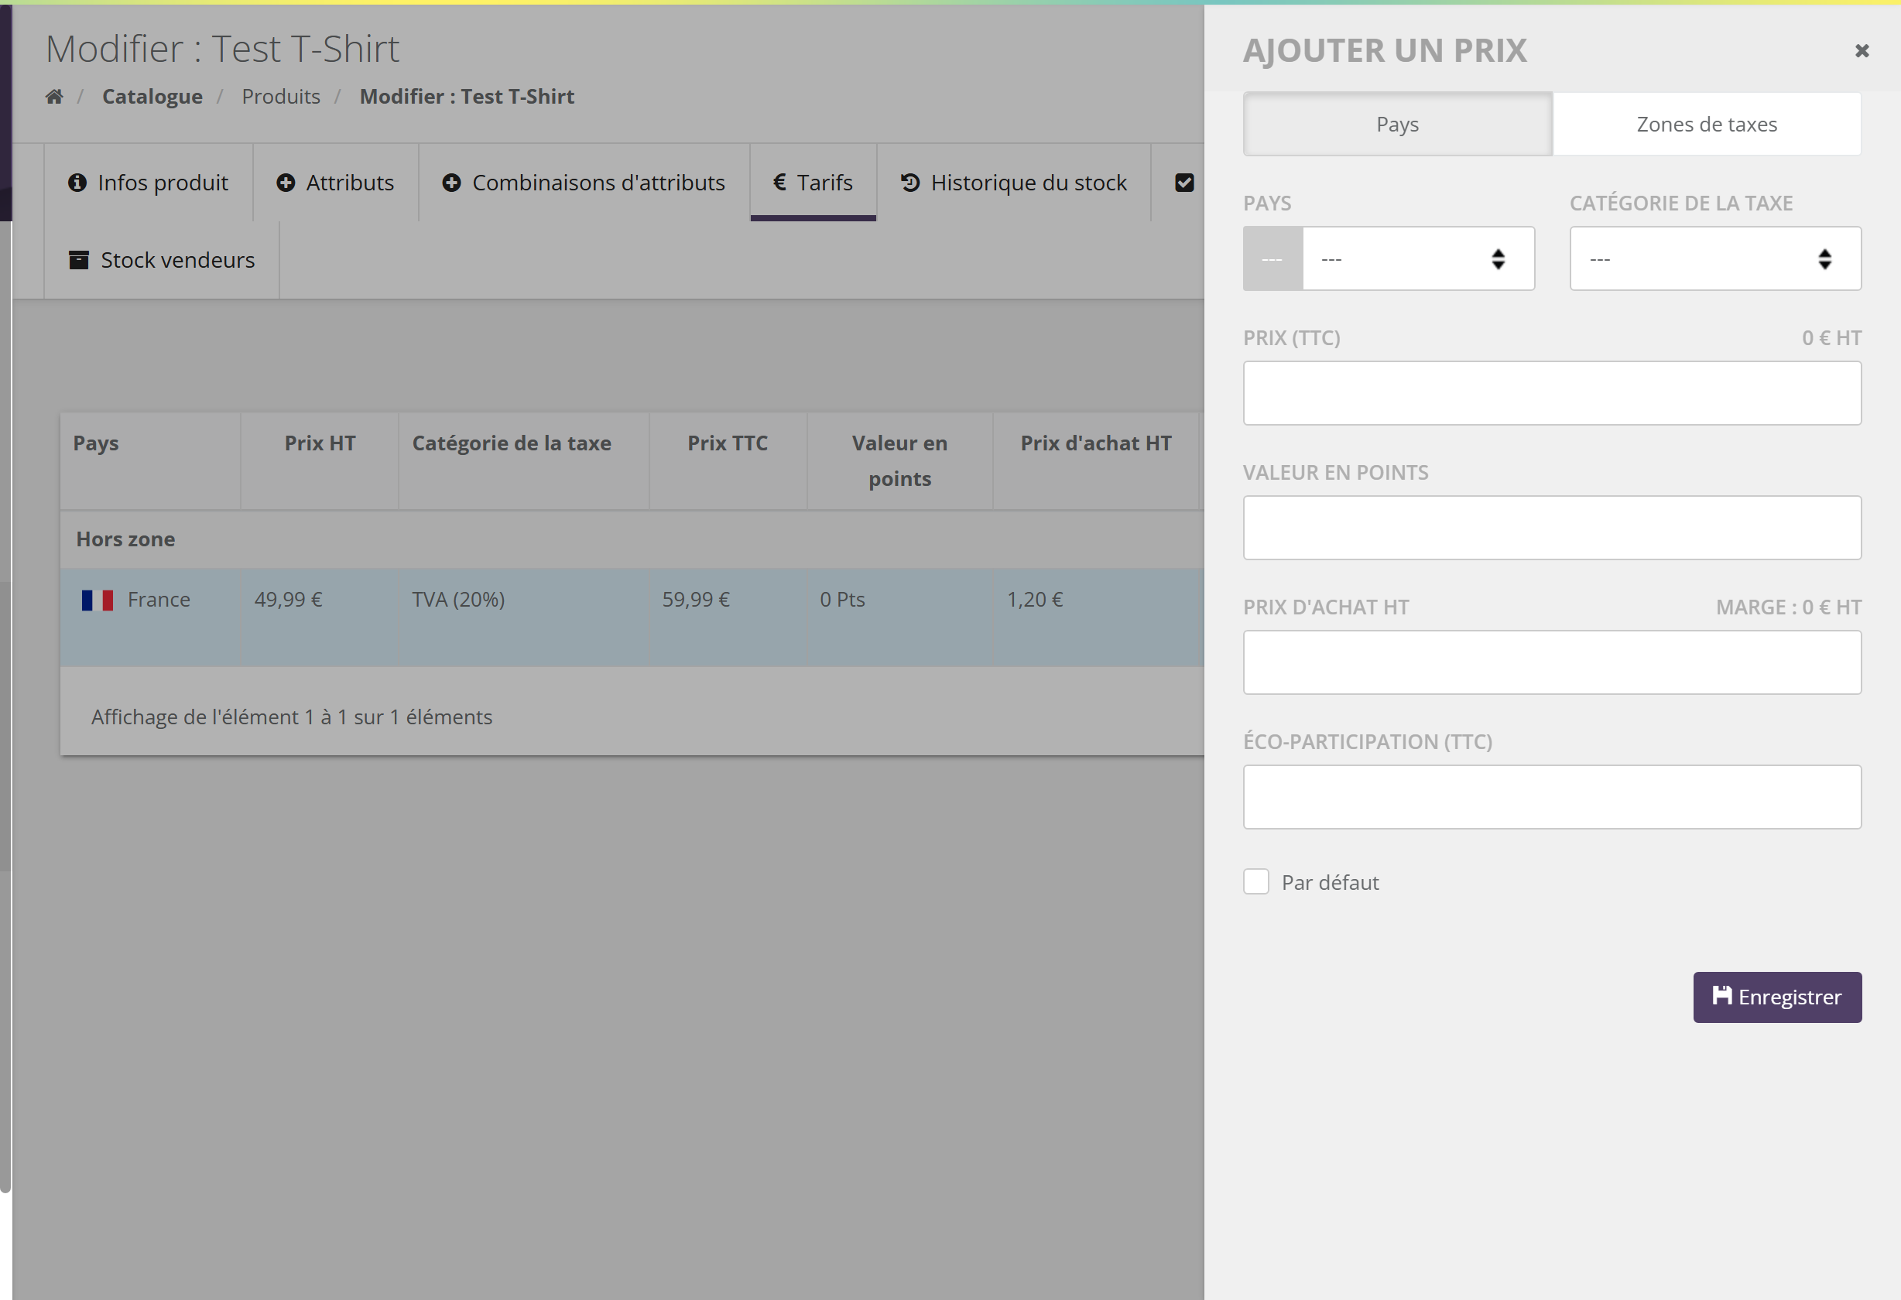Click the Valeur en points input field

pos(1552,528)
